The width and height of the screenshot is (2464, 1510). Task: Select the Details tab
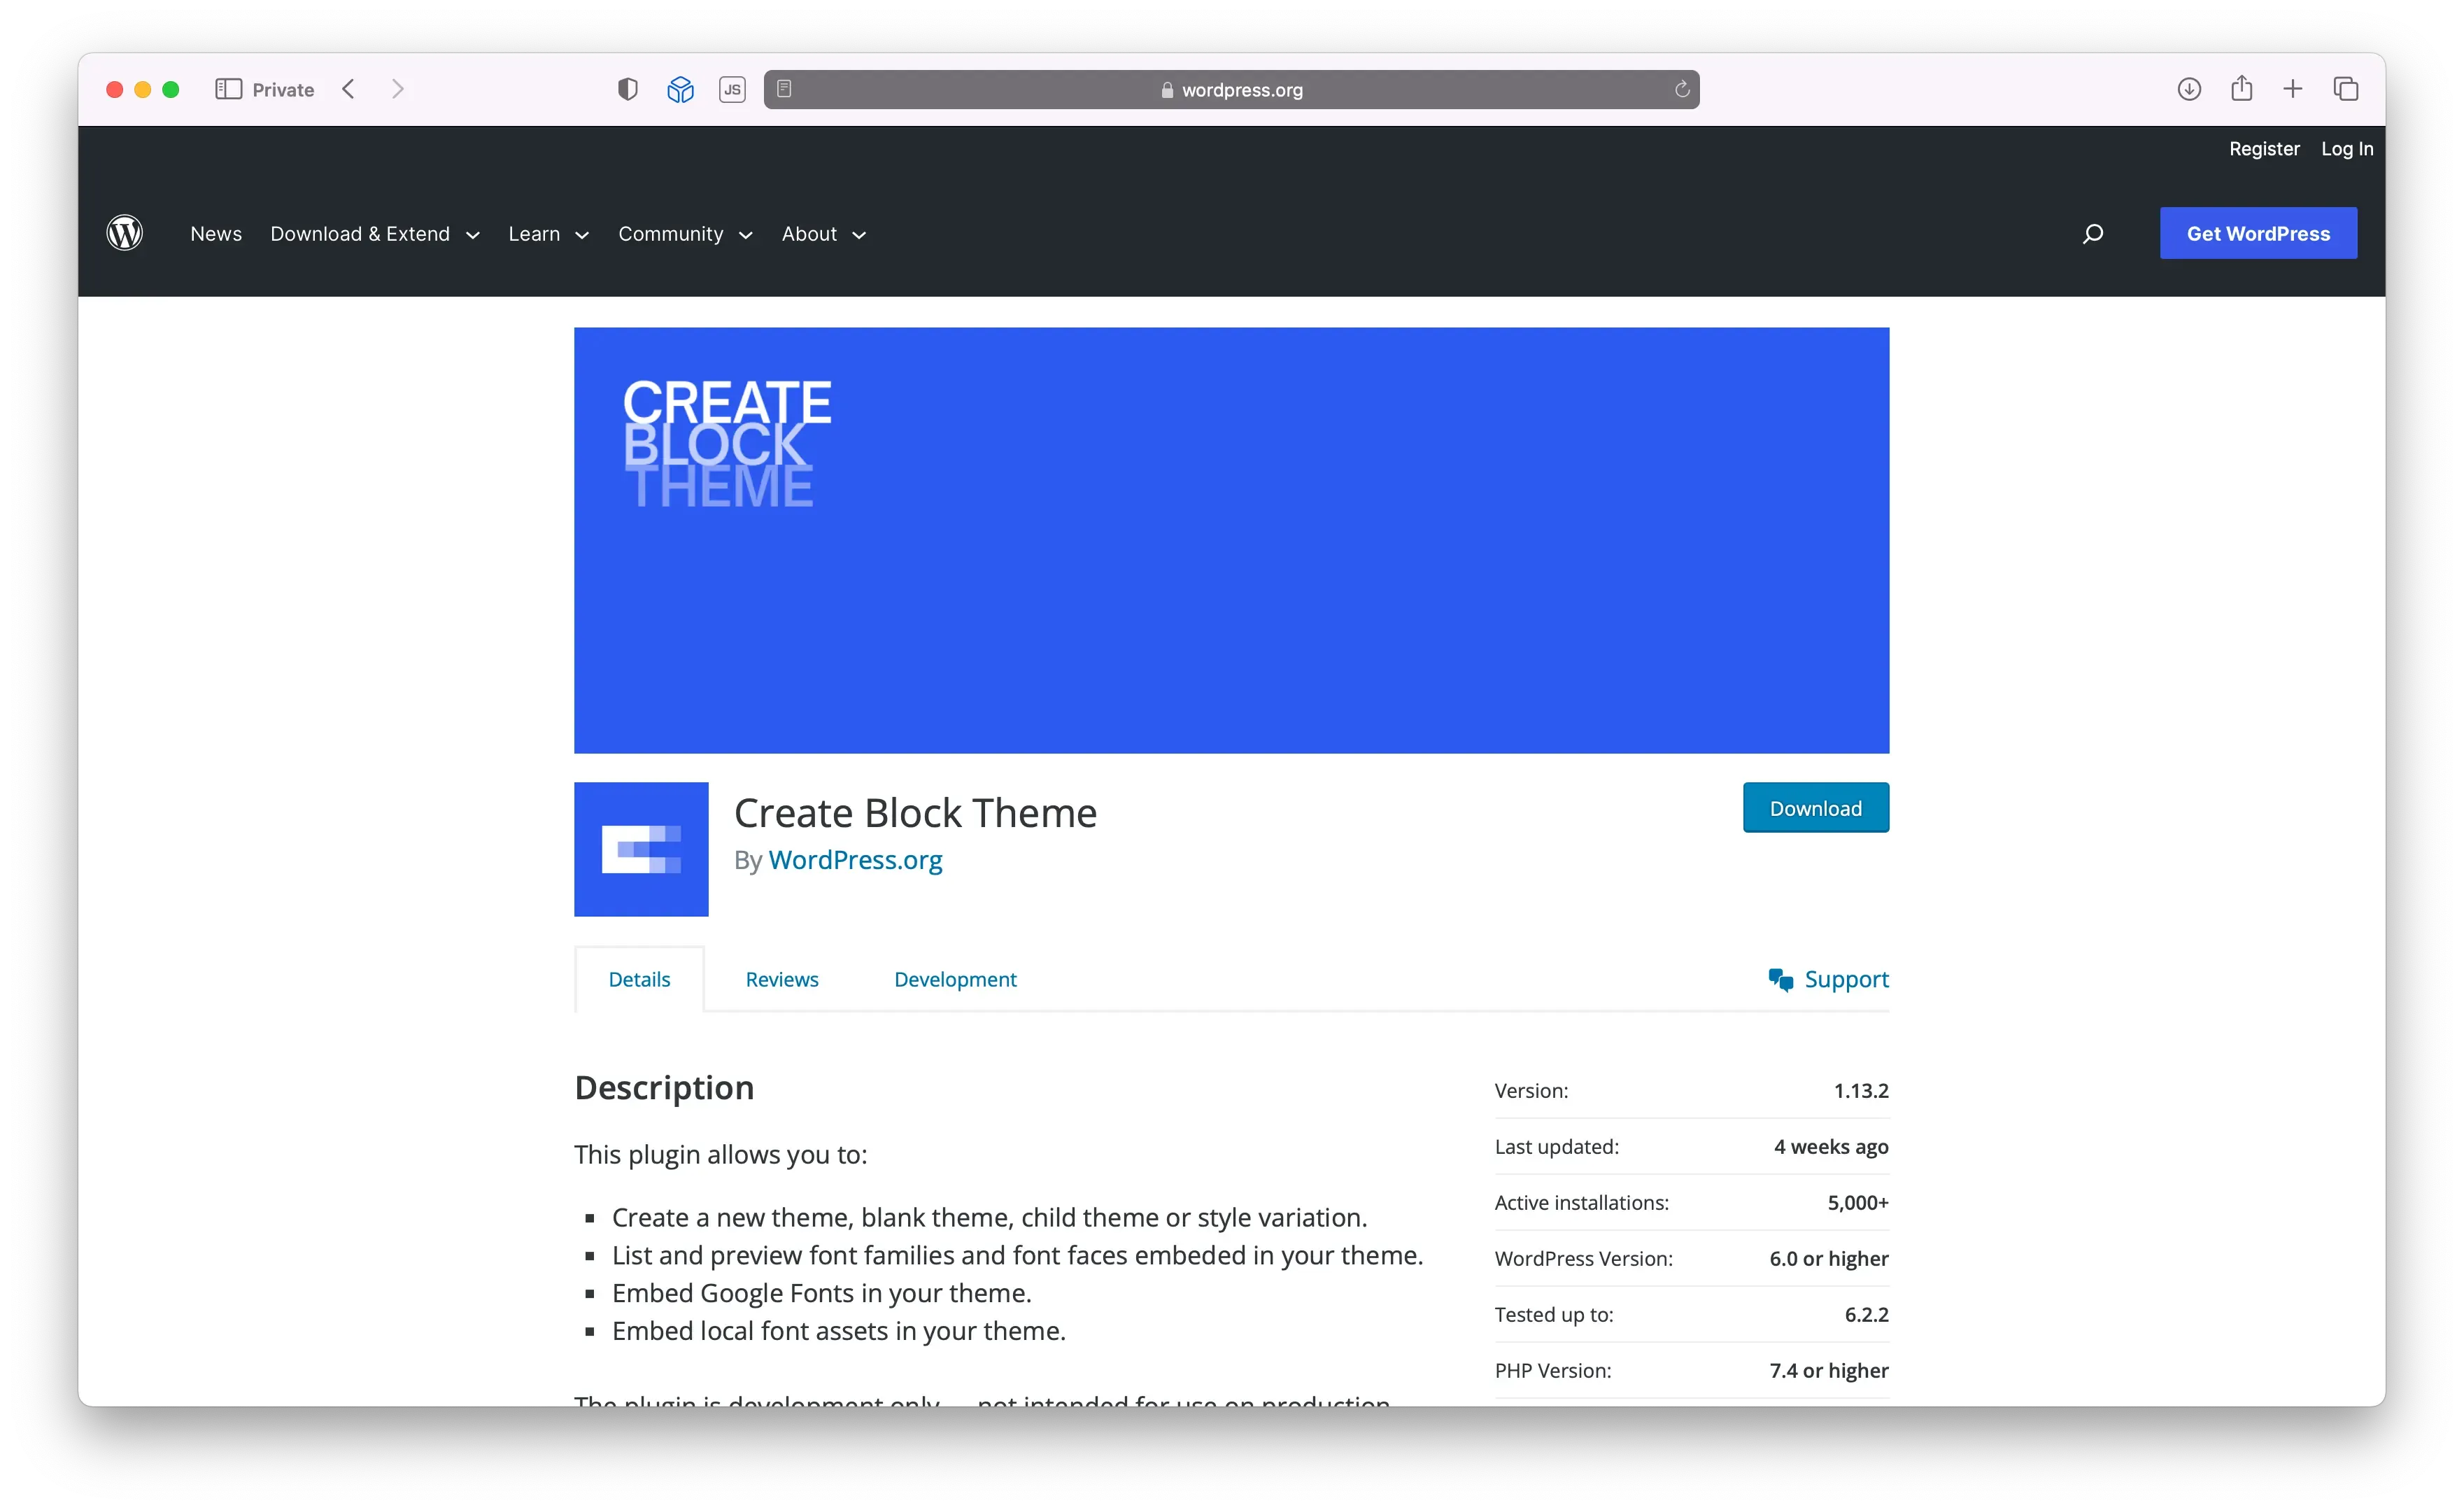639,979
